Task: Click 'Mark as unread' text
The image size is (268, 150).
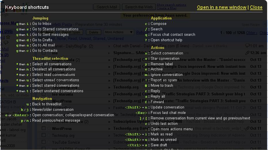Action: click(163, 140)
